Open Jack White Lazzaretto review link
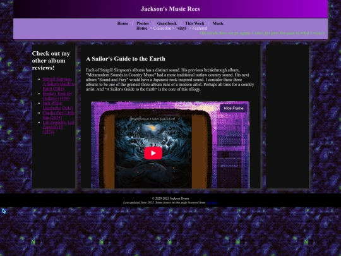 tap(58, 106)
